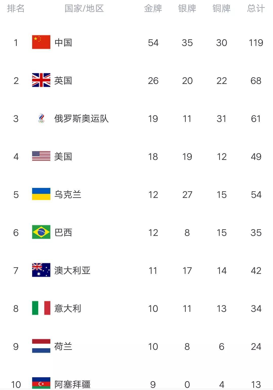Viewport: 273px width, 390px height.
Task: Select the 铜牌 column header
Action: coord(222,8)
